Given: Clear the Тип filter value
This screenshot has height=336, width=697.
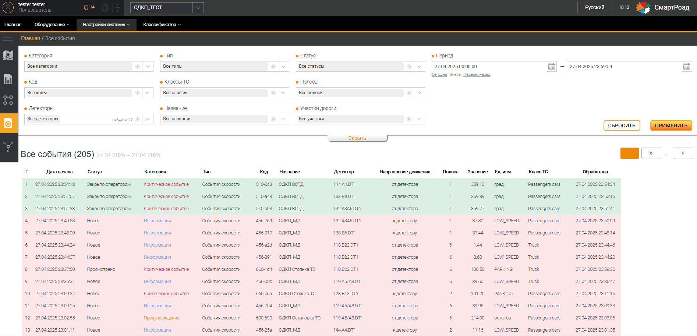Looking at the screenshot, I should coord(273,67).
